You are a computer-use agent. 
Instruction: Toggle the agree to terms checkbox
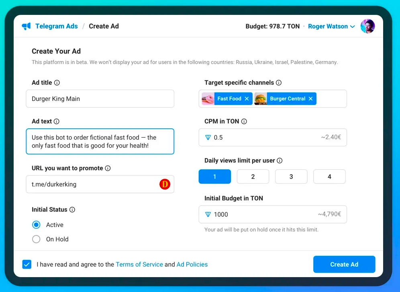[x=27, y=264]
